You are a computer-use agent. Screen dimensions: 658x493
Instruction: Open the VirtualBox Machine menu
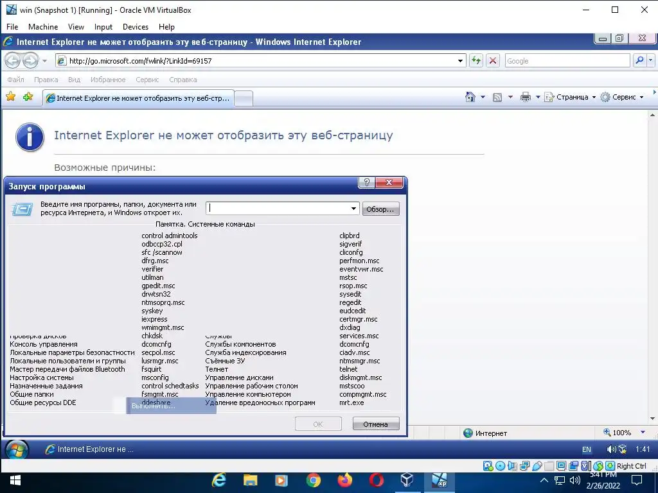(43, 27)
